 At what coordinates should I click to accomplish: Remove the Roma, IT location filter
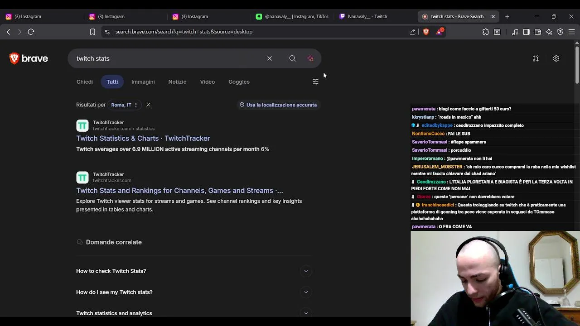148,105
